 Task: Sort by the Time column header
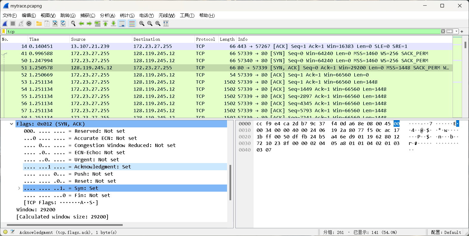(x=49, y=39)
